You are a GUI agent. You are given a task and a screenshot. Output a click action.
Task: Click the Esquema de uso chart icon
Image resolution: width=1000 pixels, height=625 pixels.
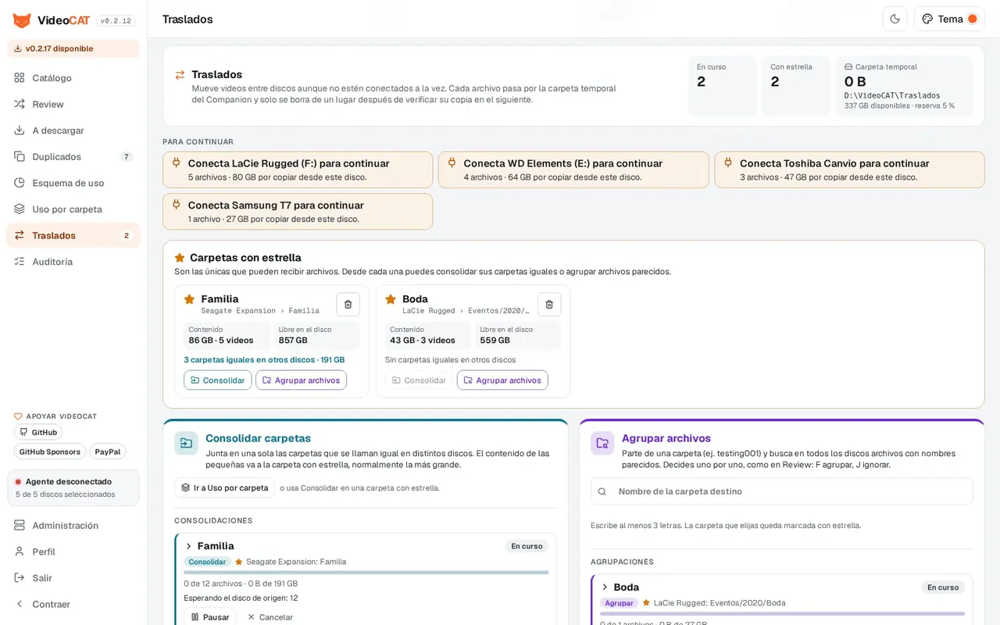(20, 183)
